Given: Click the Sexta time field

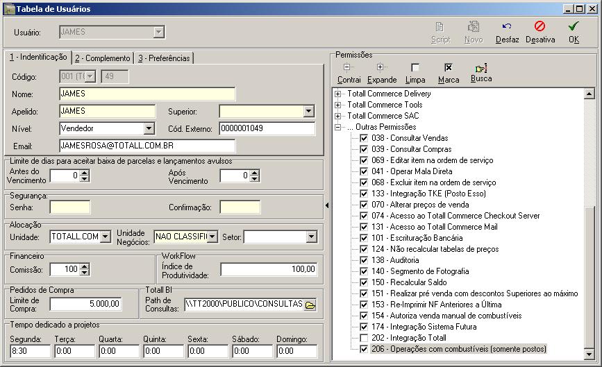Looking at the screenshot, I should point(208,351).
